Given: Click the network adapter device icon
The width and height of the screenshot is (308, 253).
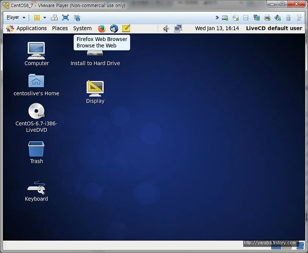Looking at the screenshot, I should point(256,18).
